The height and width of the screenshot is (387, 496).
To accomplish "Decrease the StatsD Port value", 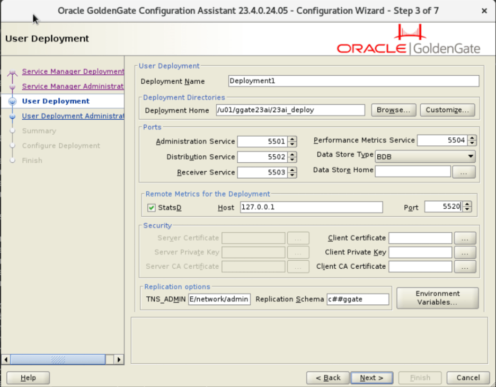I will coord(467,209).
